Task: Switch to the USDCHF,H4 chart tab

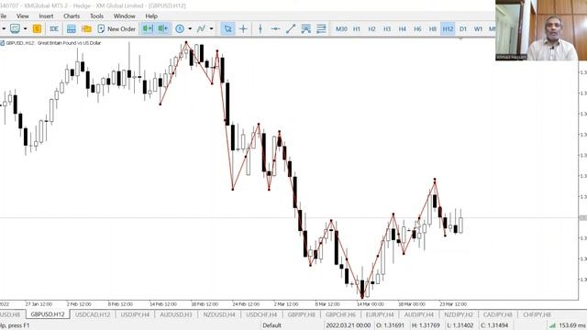Action: [261, 314]
